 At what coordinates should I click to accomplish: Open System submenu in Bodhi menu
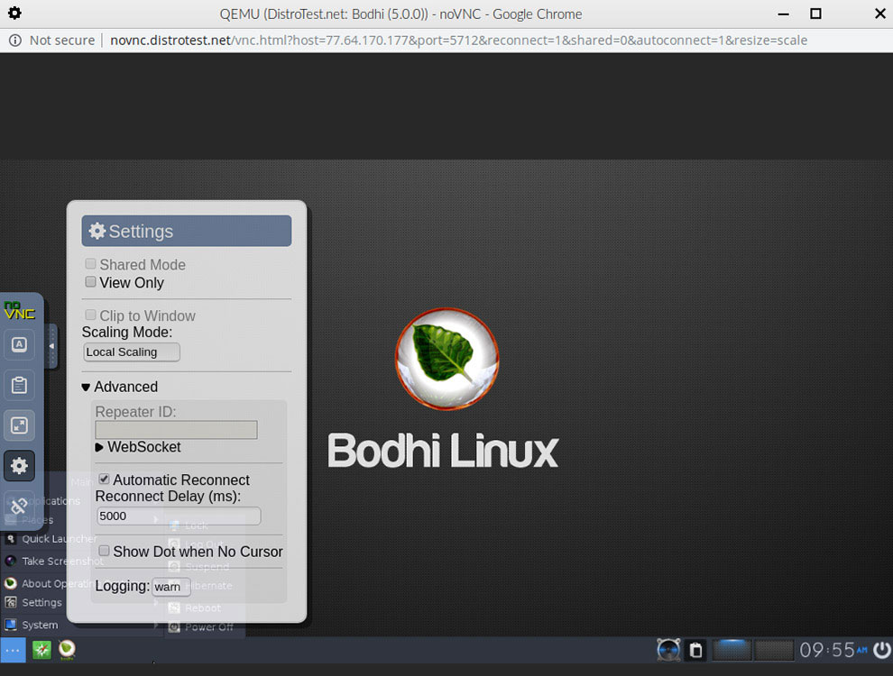click(x=40, y=625)
